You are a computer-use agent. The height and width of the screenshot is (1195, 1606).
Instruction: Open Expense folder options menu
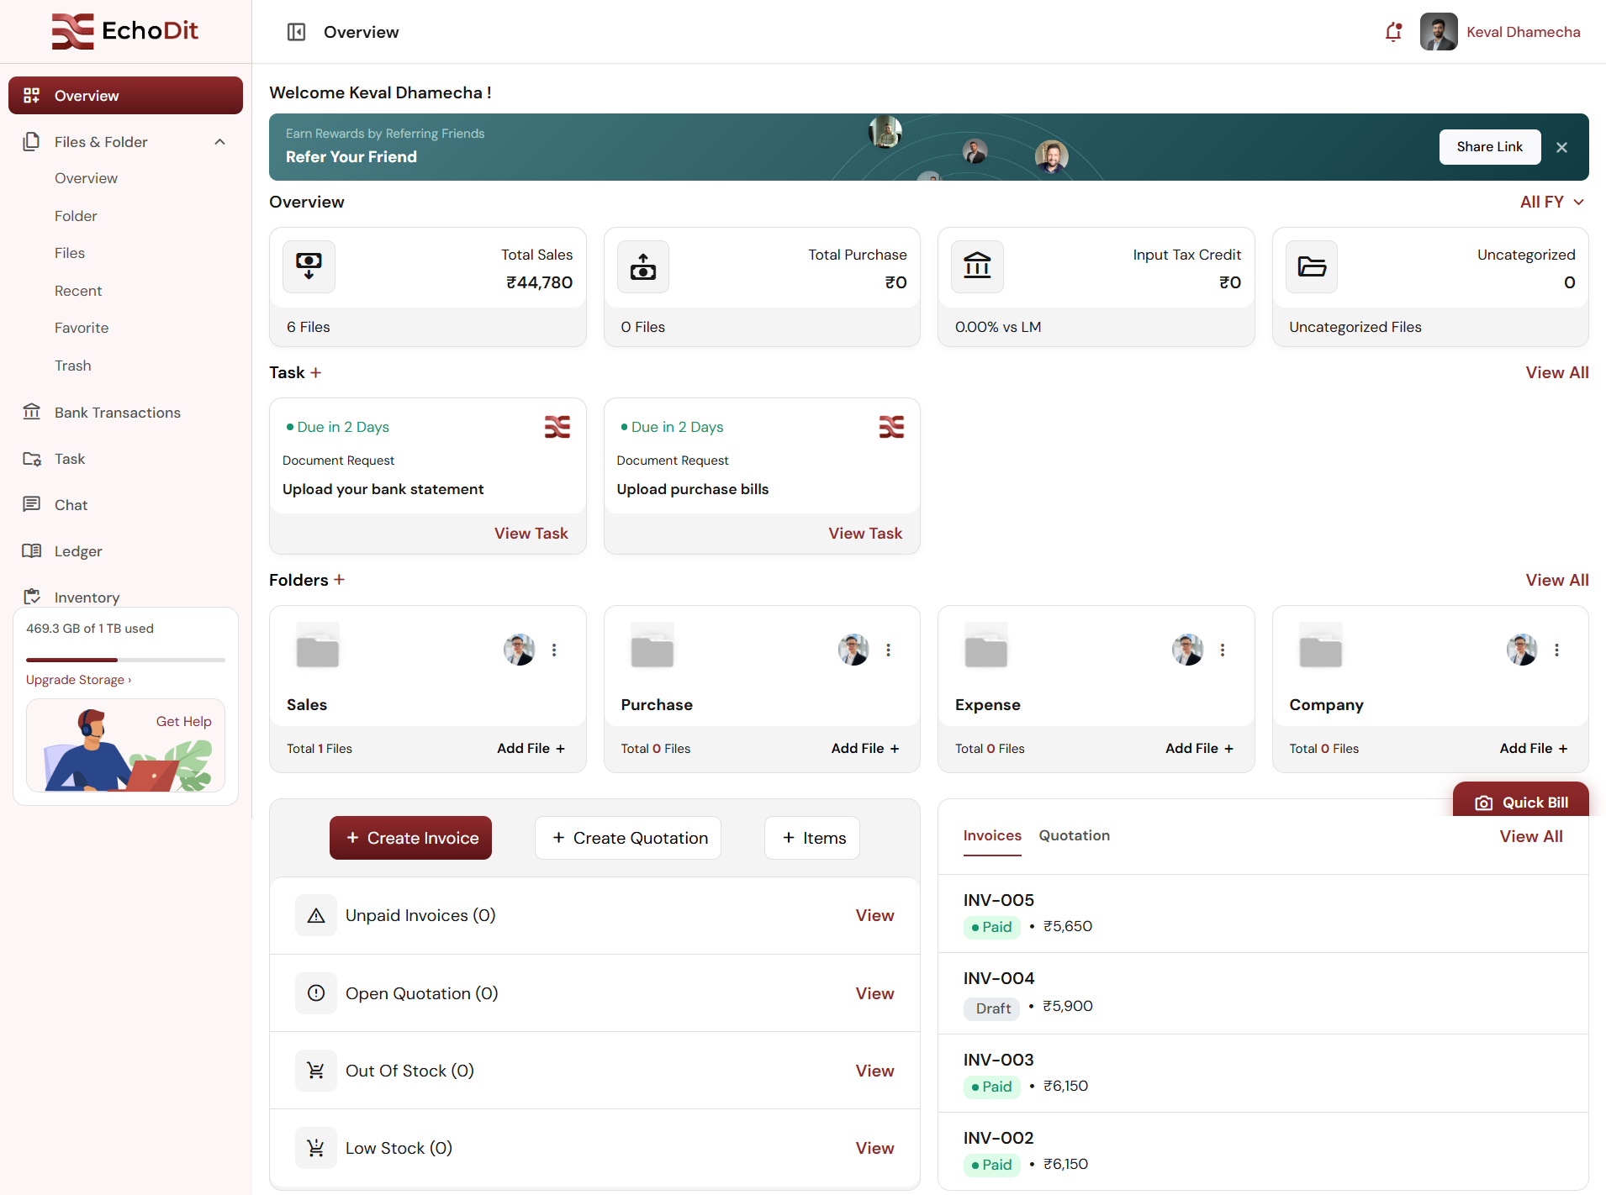[x=1223, y=650]
